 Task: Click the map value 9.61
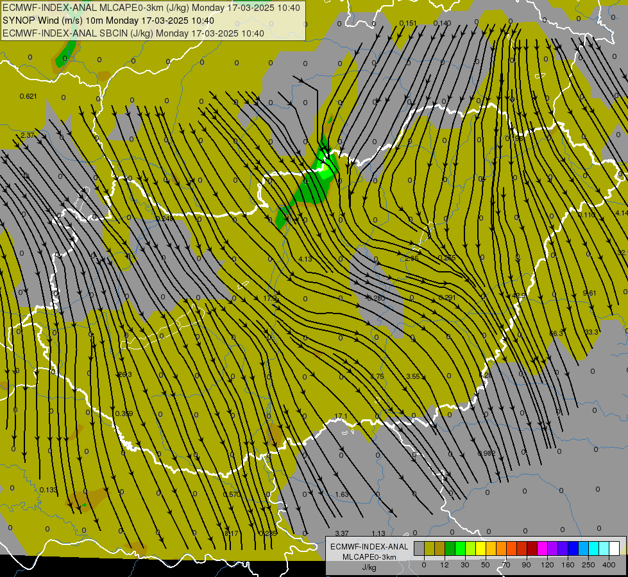(590, 293)
